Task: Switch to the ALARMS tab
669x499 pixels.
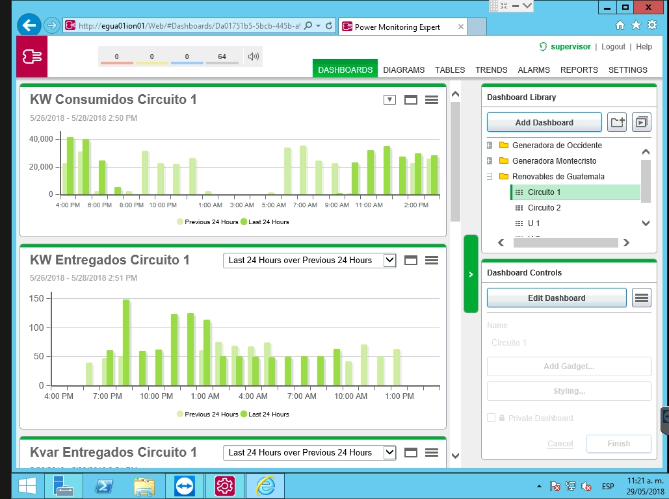Action: tap(534, 70)
